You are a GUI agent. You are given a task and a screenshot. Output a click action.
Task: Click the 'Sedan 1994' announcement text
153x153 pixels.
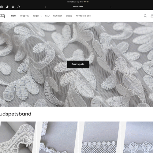[x=78, y=6]
